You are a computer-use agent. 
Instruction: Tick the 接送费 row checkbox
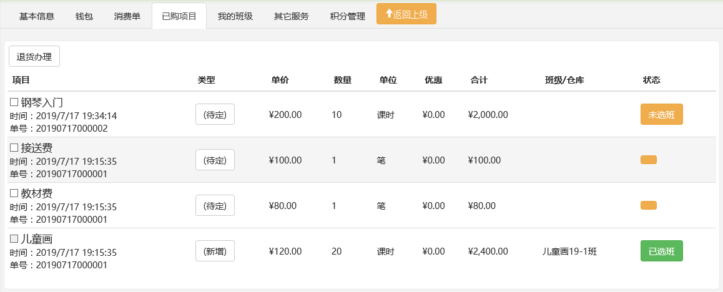point(14,148)
